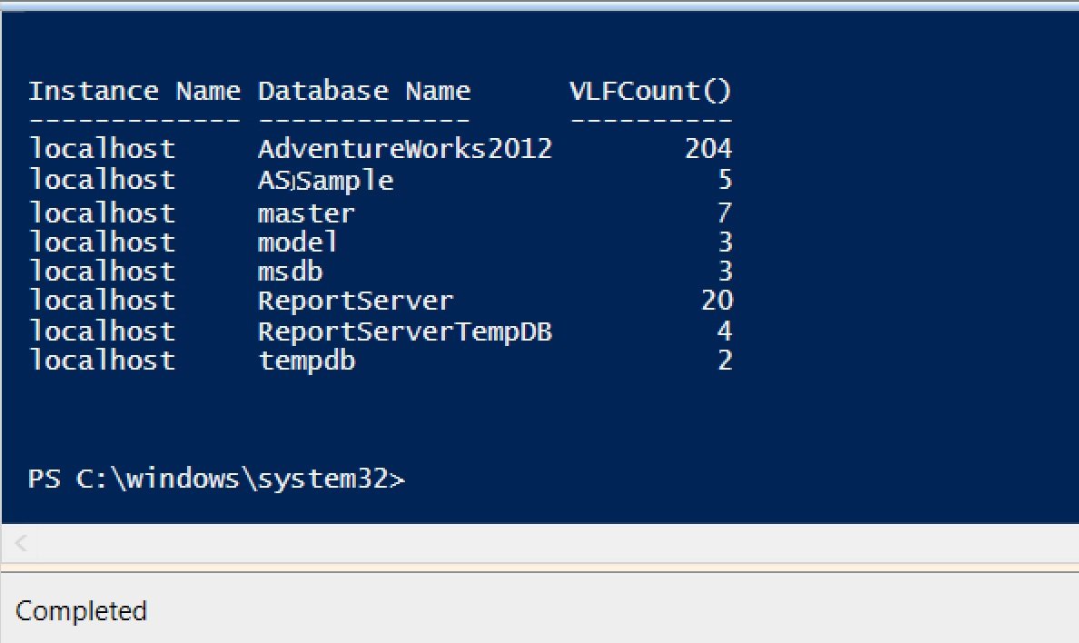The width and height of the screenshot is (1079, 643).
Task: Click the 'Completed' status bar text
Action: click(81, 611)
